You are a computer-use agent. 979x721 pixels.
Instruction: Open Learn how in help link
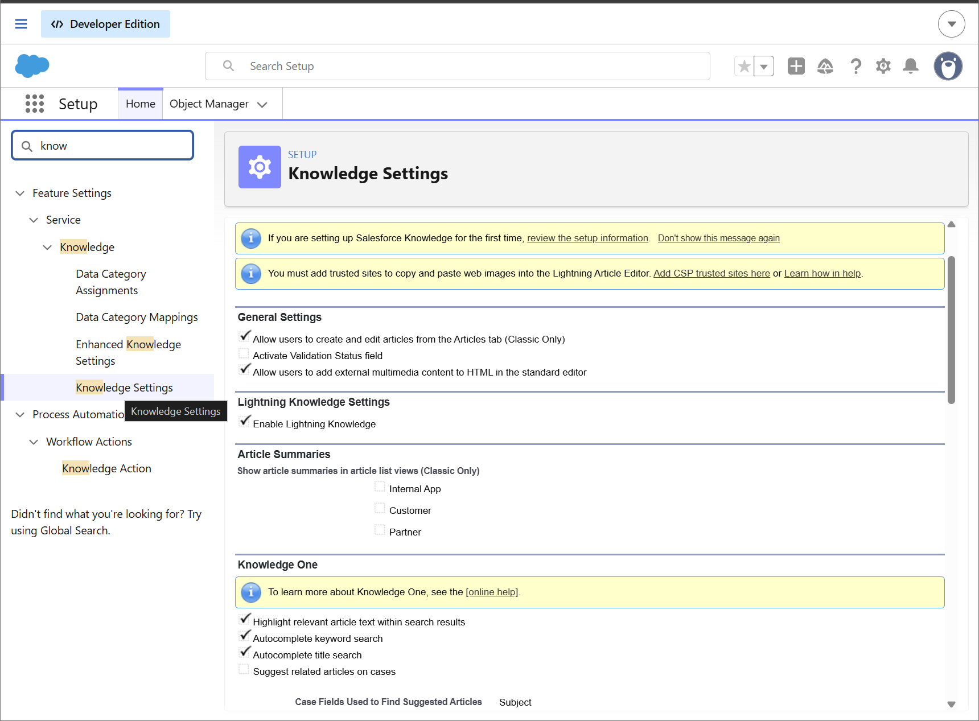click(x=822, y=274)
